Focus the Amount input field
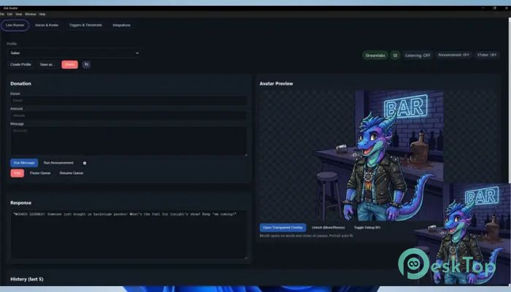The image size is (511, 292). coord(128,115)
